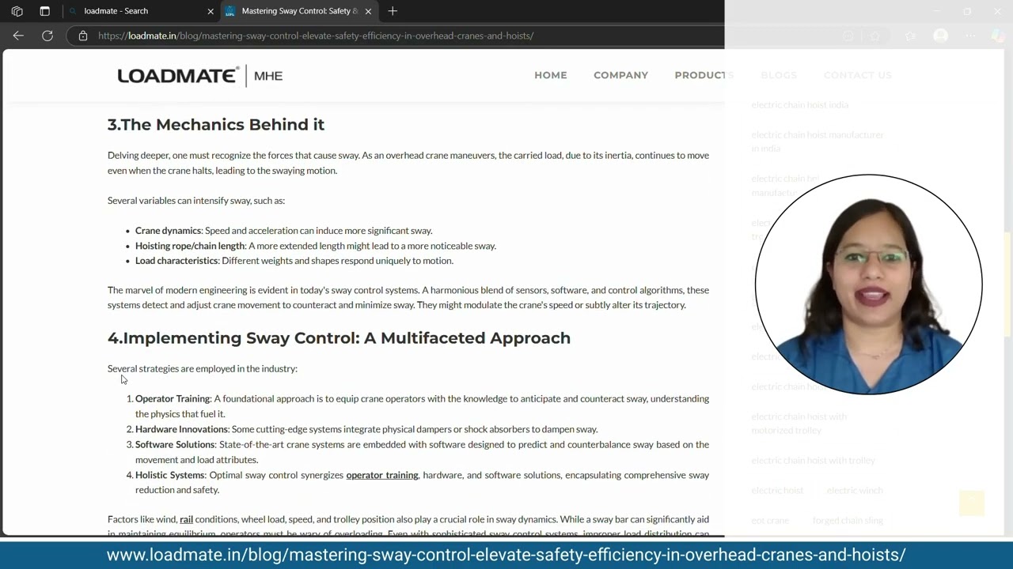The width and height of the screenshot is (1013, 569).
Task: Click 'Several variables can intensify sway, such as:'
Action: coord(196,201)
